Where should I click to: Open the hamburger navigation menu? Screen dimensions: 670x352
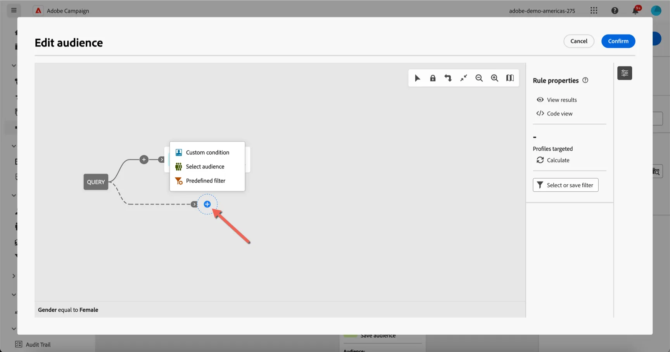pyautogui.click(x=14, y=10)
